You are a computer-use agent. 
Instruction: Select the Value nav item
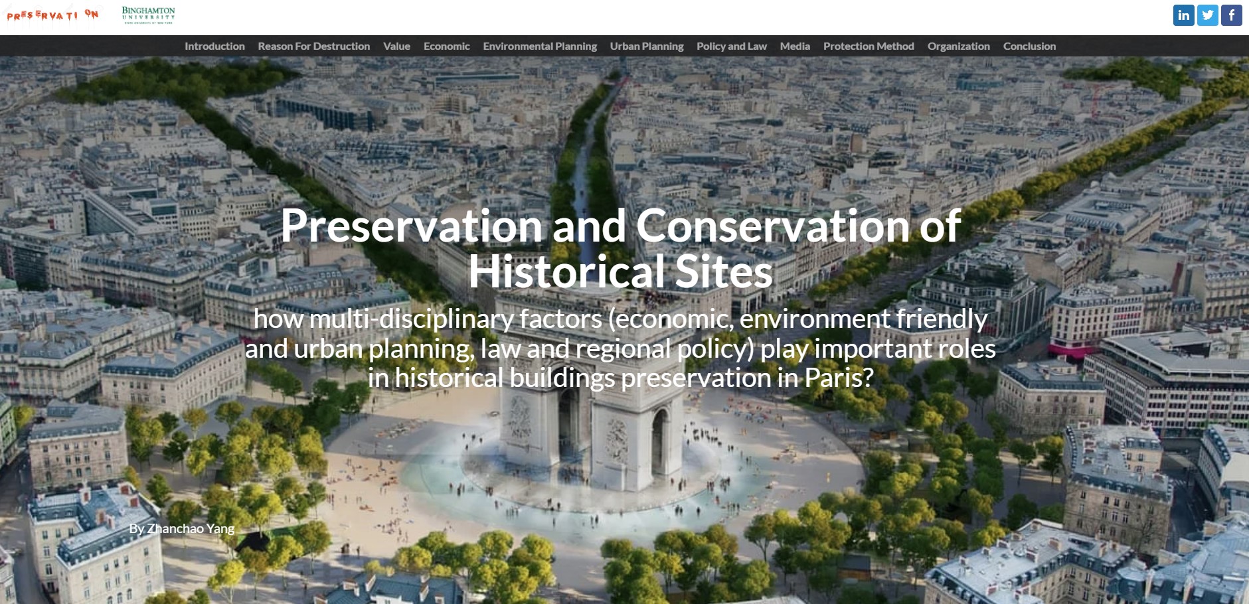point(396,46)
